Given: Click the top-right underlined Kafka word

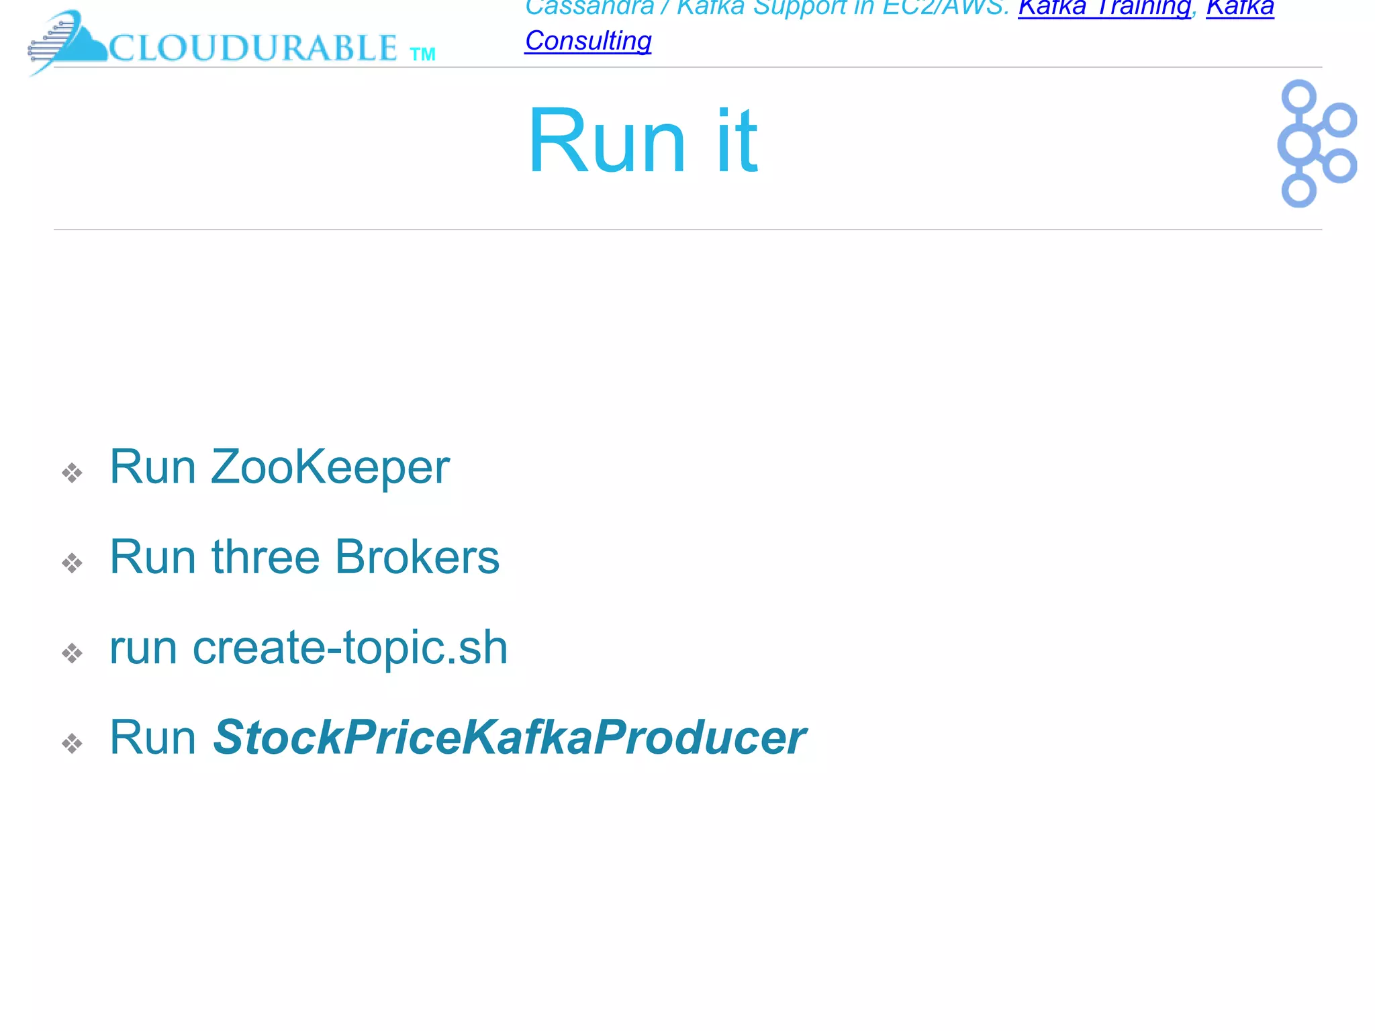Looking at the screenshot, I should click(1239, 8).
